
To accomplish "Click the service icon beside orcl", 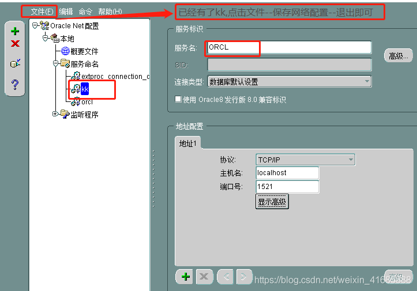I will [x=76, y=101].
